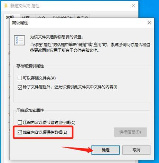The width and height of the screenshot is (159, 163).
Task: Switch to the 常规 tab
Action: (10, 17)
